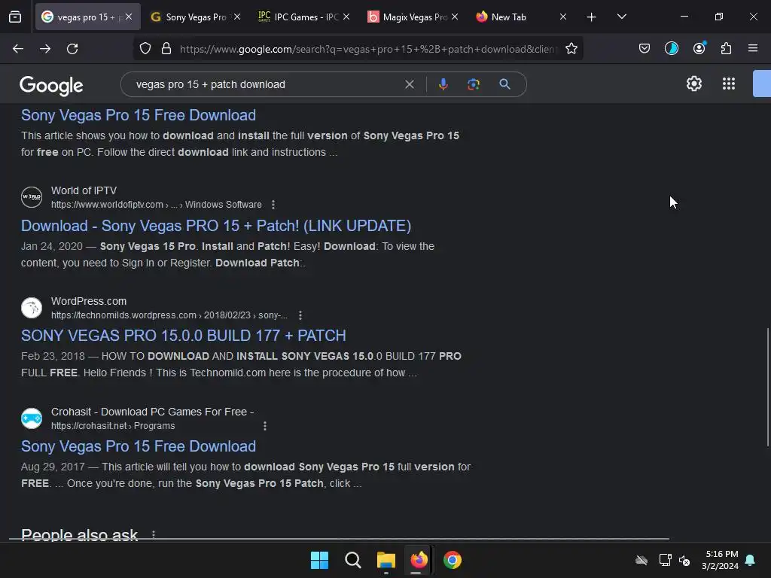Go forward with the forward arrow button

pos(45,49)
